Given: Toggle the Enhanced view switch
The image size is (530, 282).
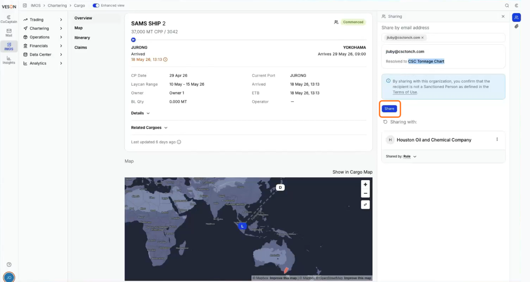Looking at the screenshot, I should pyautogui.click(x=96, y=6).
